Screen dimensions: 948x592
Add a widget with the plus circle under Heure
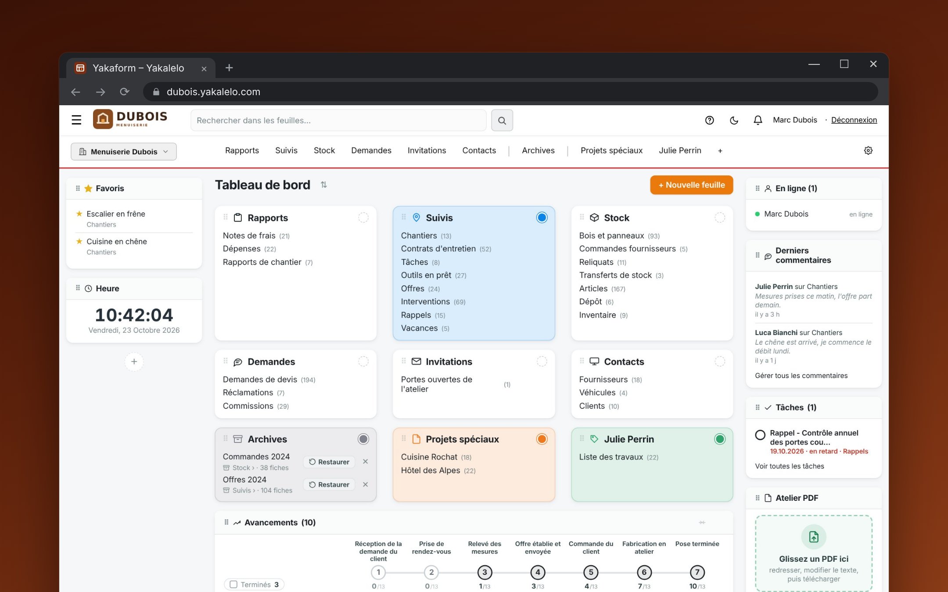[x=134, y=361]
